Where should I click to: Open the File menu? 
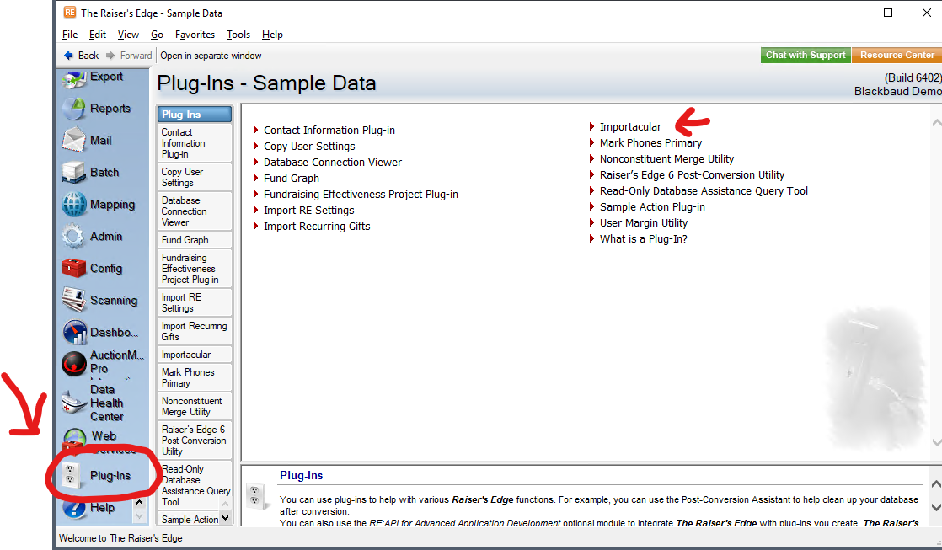point(70,35)
